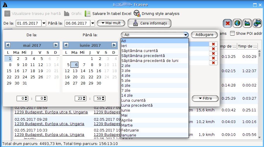Open the De la date dropdown arrow

(x=44, y=23)
